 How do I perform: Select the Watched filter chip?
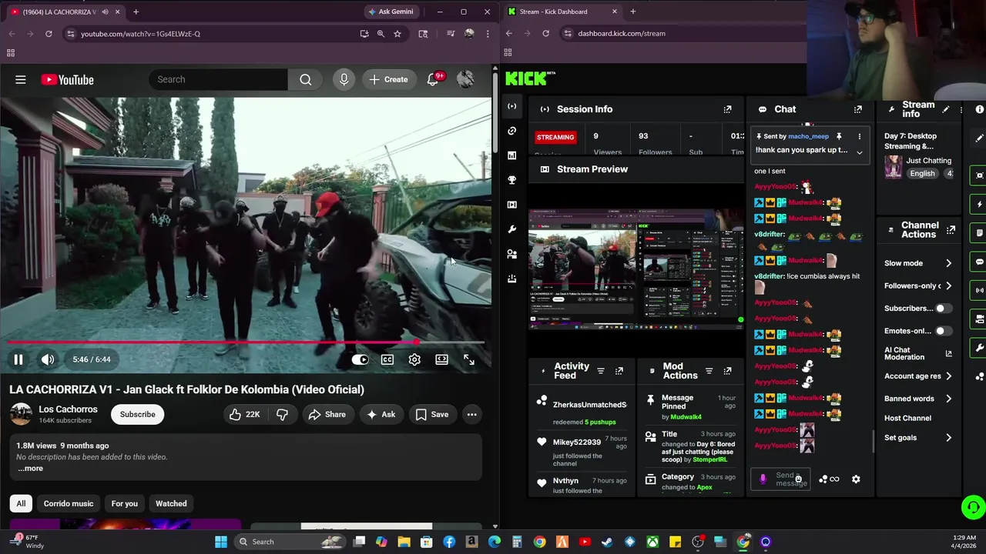tap(171, 503)
